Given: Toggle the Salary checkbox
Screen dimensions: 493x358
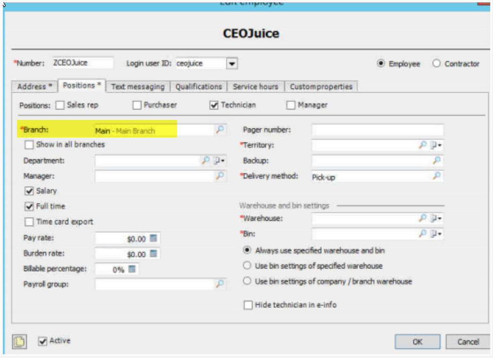Looking at the screenshot, I should [29, 191].
